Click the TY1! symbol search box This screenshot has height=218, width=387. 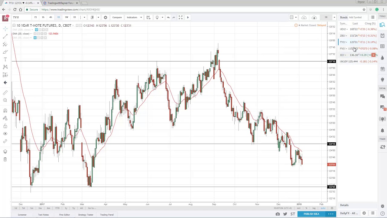click(21, 17)
